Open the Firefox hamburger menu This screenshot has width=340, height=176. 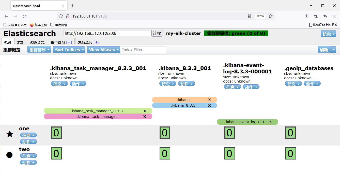click(x=334, y=16)
